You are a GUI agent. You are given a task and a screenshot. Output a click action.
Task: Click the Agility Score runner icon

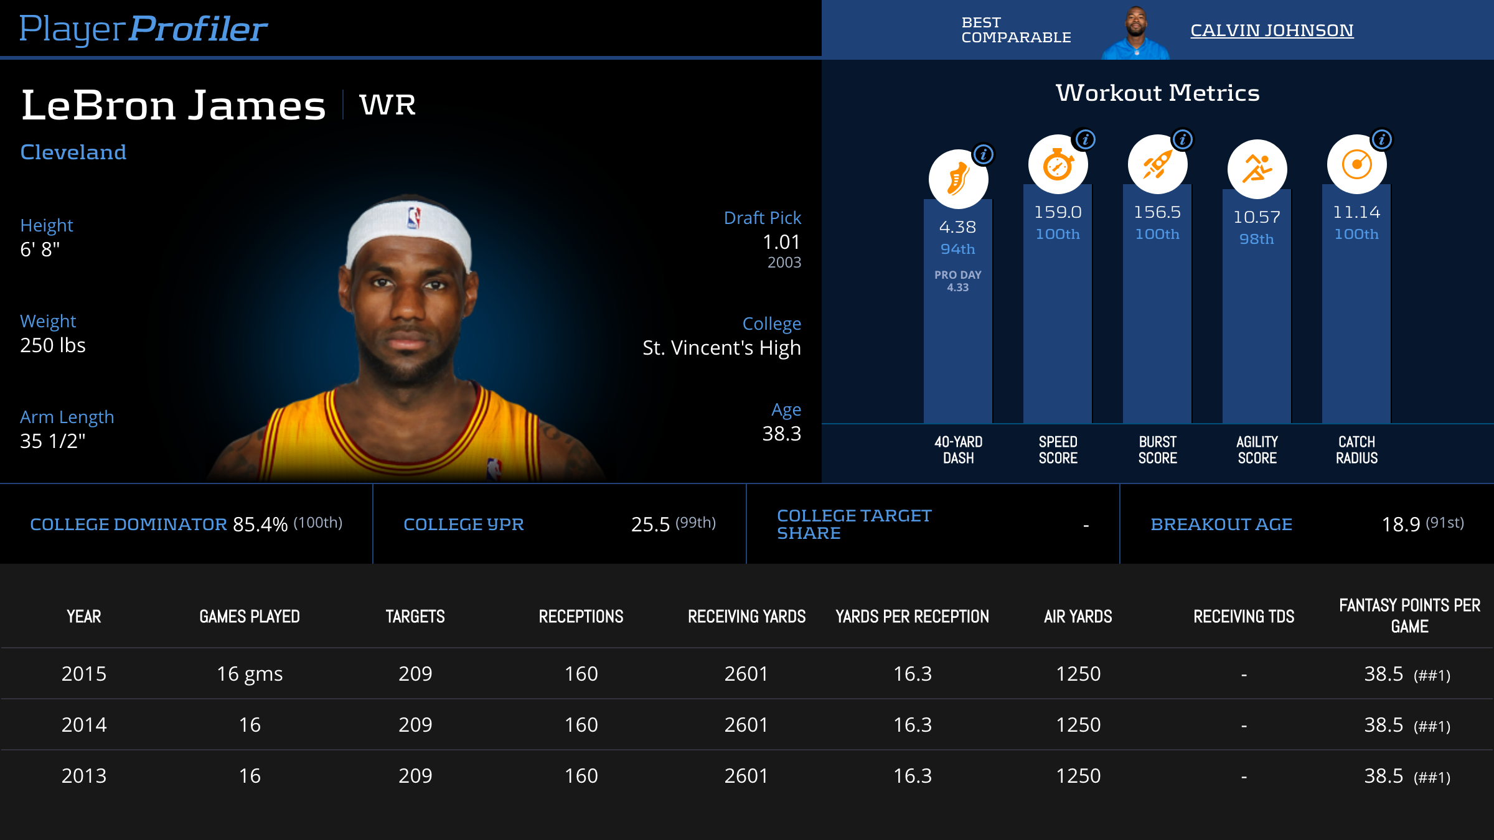[x=1257, y=169]
